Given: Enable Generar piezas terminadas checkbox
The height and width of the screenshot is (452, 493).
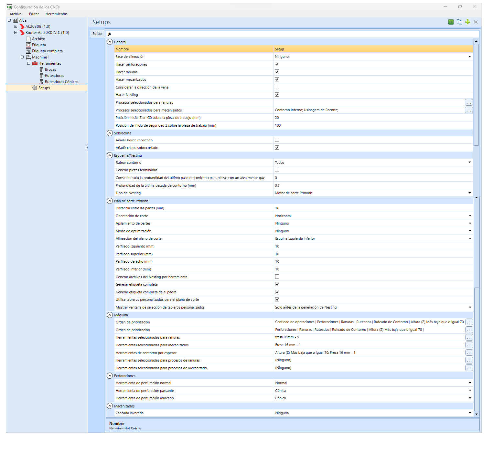Looking at the screenshot, I should 277,170.
